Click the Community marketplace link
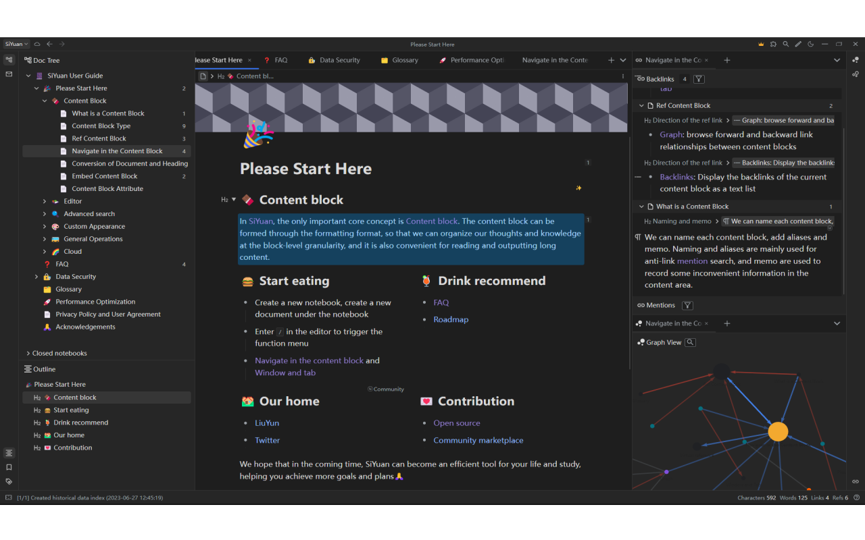 point(478,440)
